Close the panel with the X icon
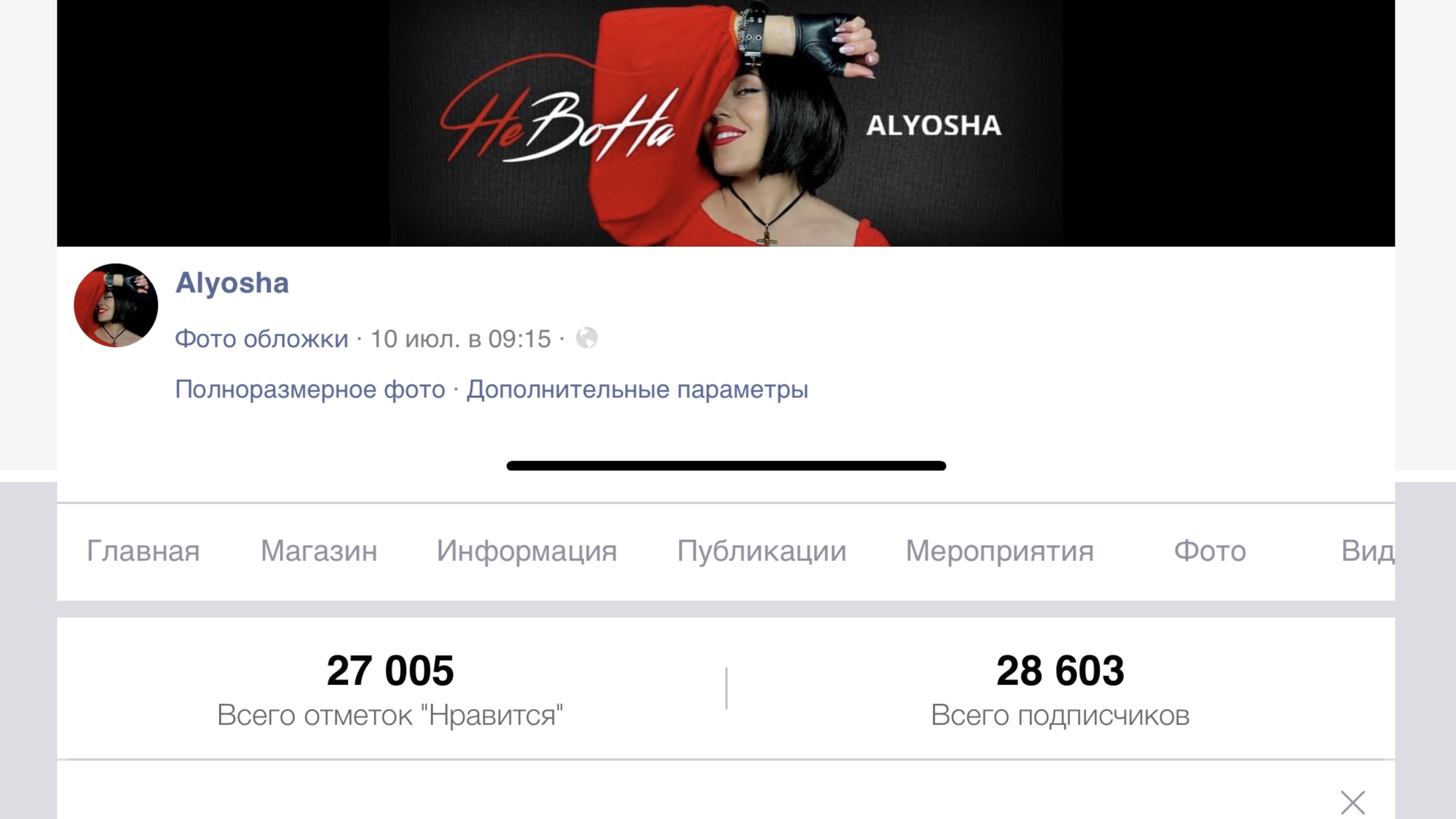 pyautogui.click(x=1352, y=803)
